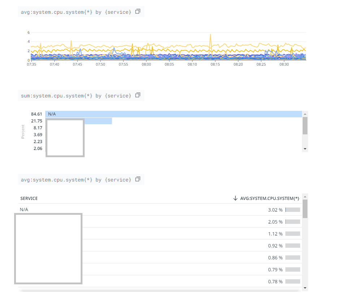
Task: Click the 2.05 % table row
Action: (160, 222)
